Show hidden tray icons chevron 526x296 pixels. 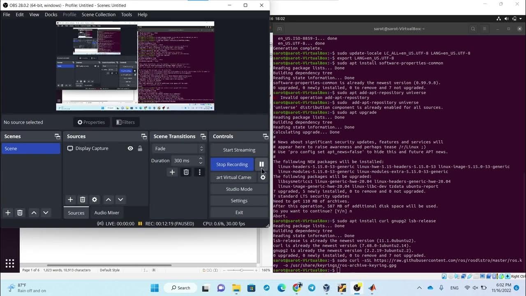[419, 288]
